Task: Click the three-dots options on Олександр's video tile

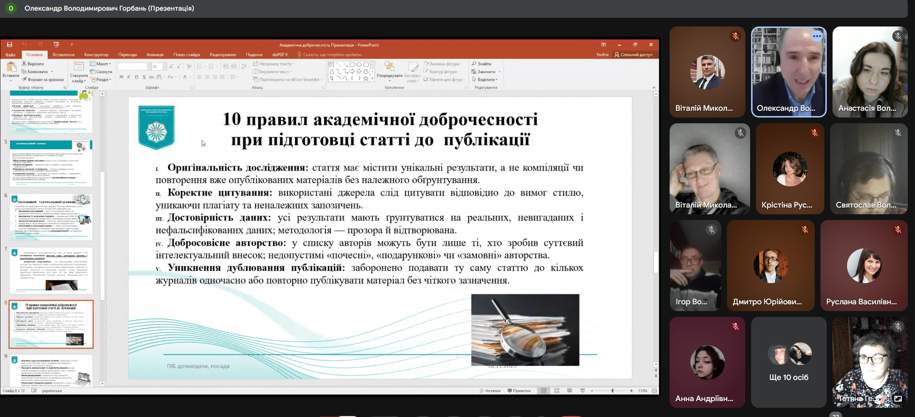Action: [x=817, y=36]
